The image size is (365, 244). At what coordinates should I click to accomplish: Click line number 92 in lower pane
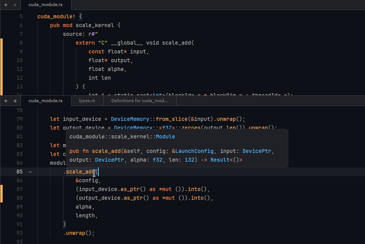(19, 233)
